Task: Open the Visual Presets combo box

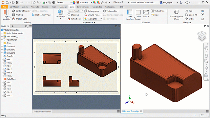Action: pos(75,11)
